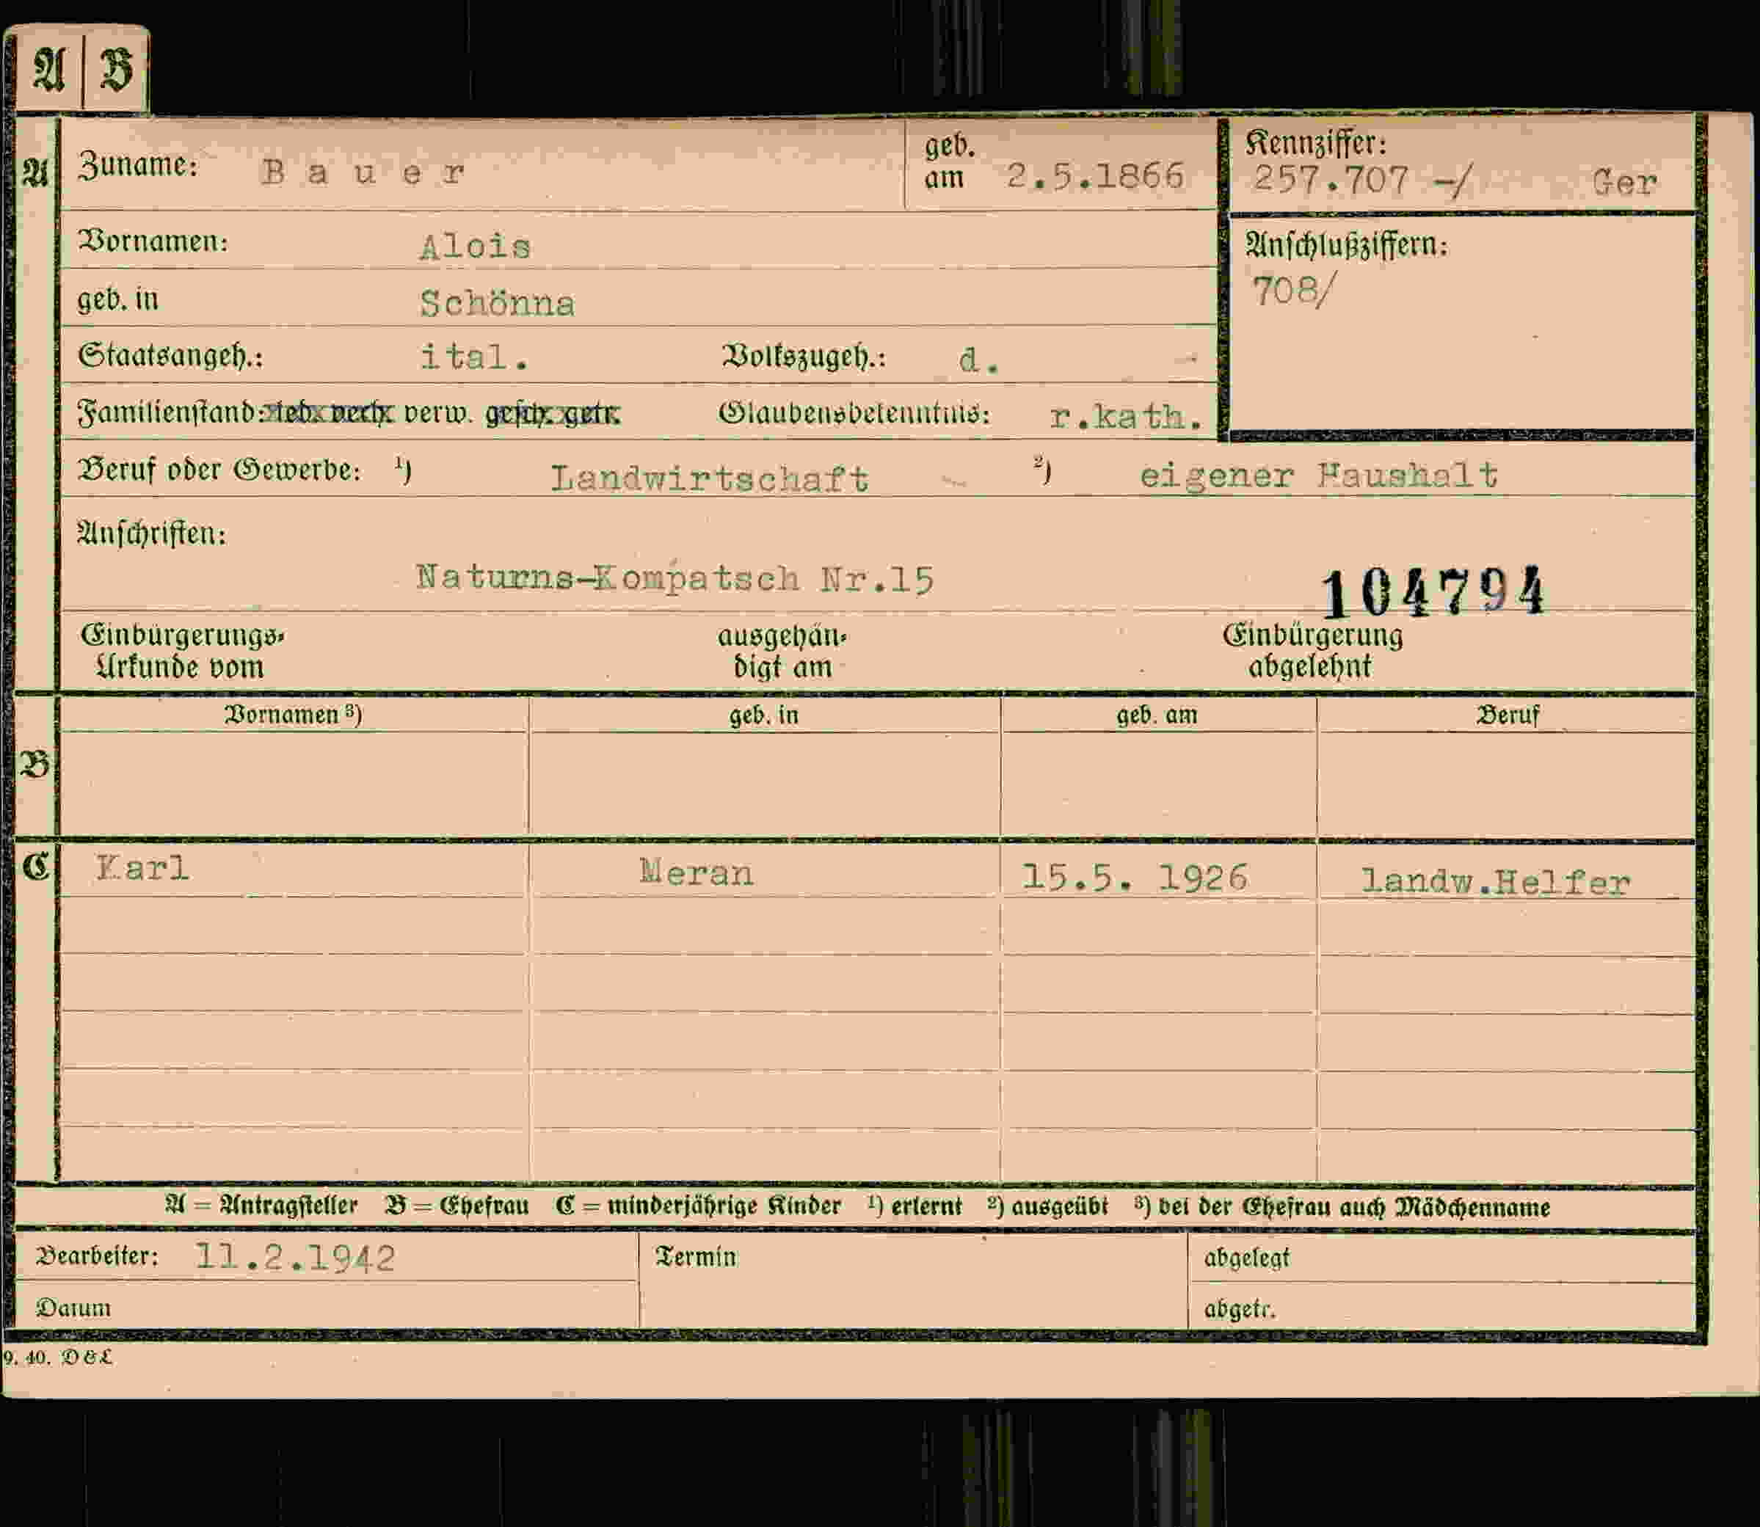Select the 'Volkszugeh.:' label
This screenshot has height=1527, width=1760.
pos(804,356)
